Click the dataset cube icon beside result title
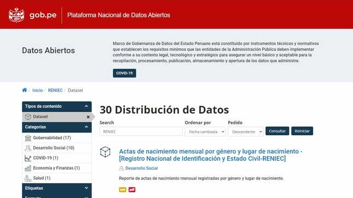353x198 pixels. click(105, 152)
